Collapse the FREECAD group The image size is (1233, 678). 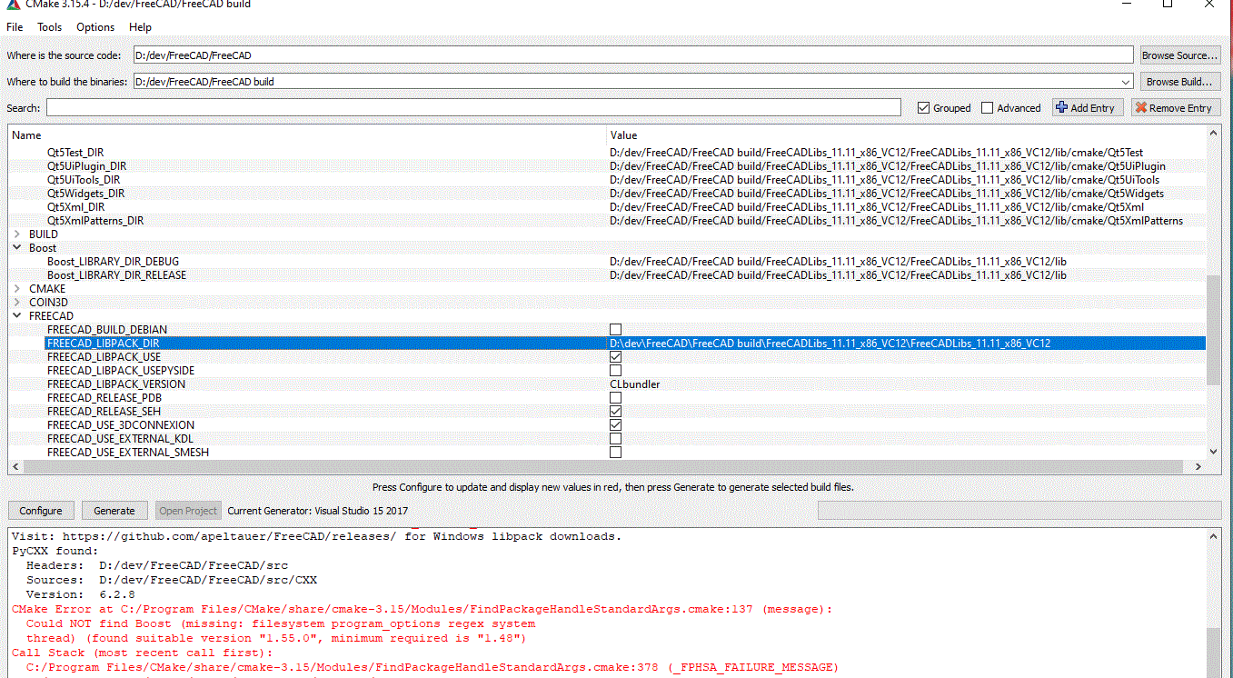17,315
